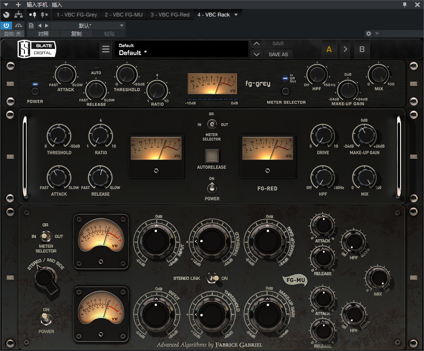Click the FG-Grey MIX knob
Screen dimensions: 424x351
click(378, 74)
